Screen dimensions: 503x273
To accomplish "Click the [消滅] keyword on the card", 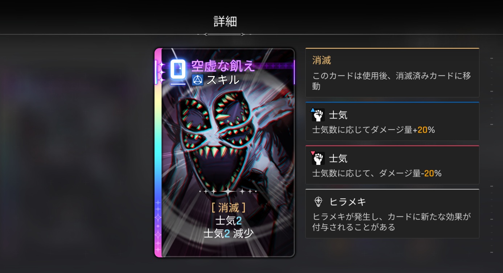I will click(x=228, y=208).
